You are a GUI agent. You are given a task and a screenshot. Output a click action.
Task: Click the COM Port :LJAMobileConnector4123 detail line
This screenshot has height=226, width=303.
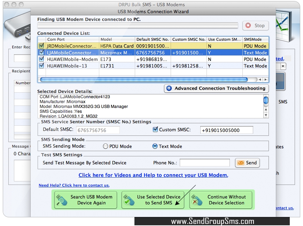click(75, 97)
